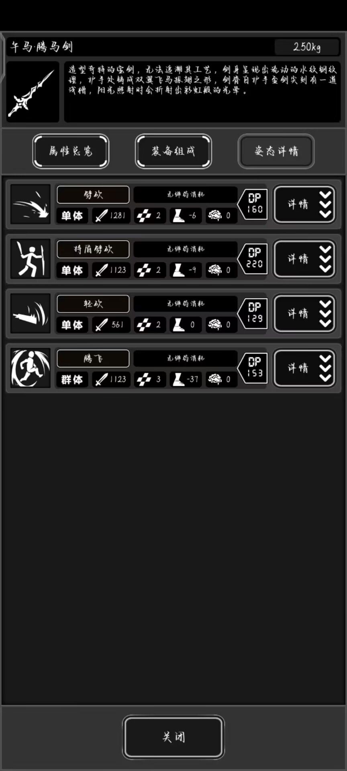Image resolution: width=347 pixels, height=771 pixels.
Task: Click the 关闭 button
Action: pos(173,737)
